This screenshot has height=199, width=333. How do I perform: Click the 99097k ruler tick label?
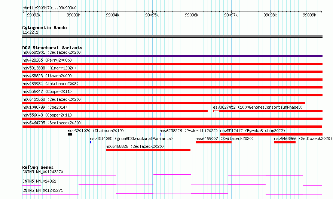tap(231, 15)
